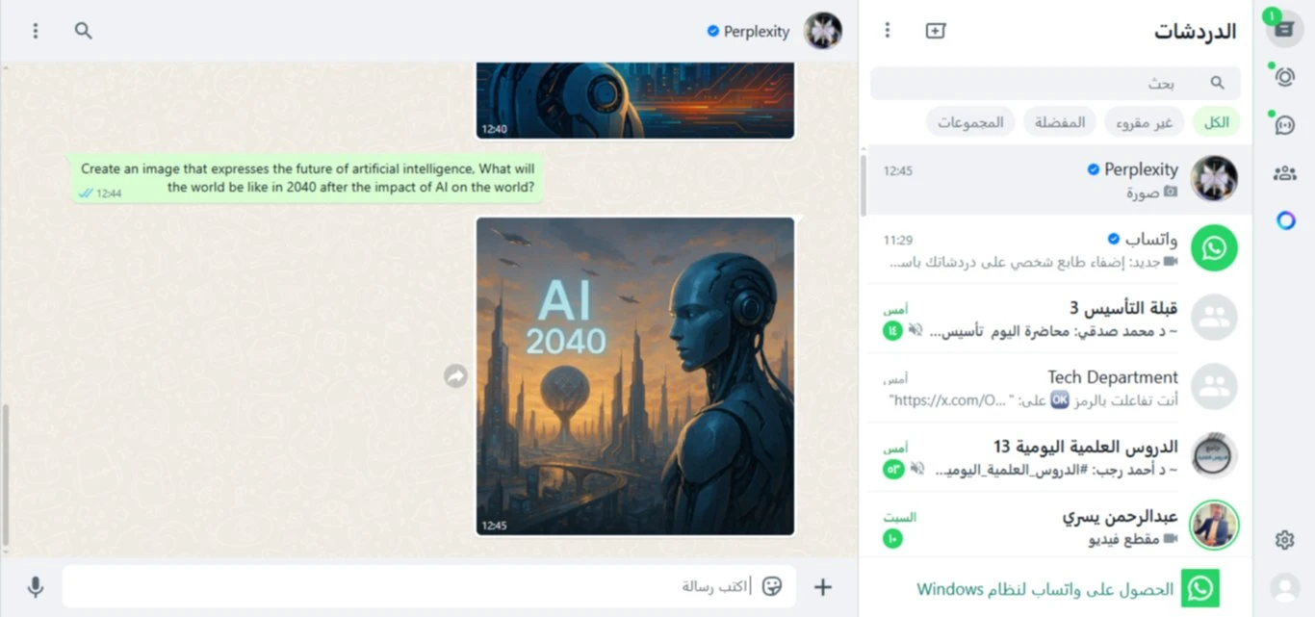Click the microphone voice message icon

(x=36, y=587)
